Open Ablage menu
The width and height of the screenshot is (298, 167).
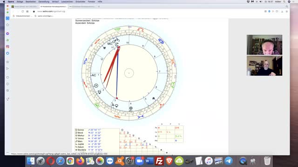[x=20, y=1]
